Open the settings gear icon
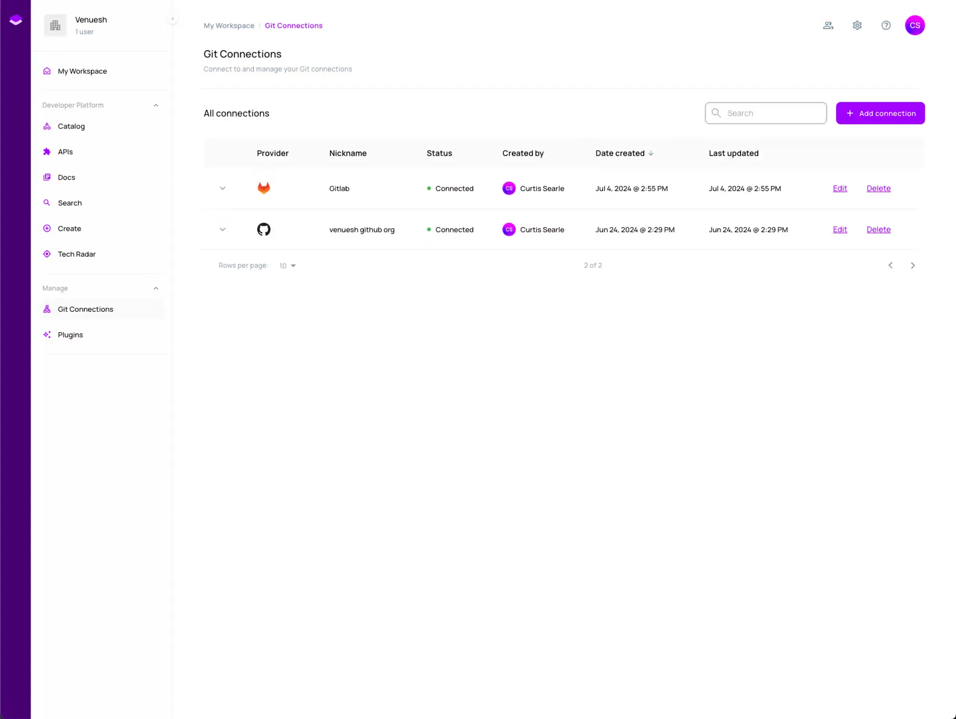 pos(857,25)
